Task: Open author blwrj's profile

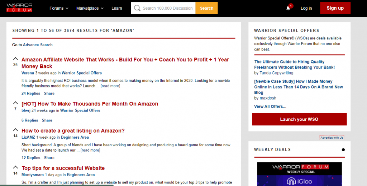Action: 26,110
